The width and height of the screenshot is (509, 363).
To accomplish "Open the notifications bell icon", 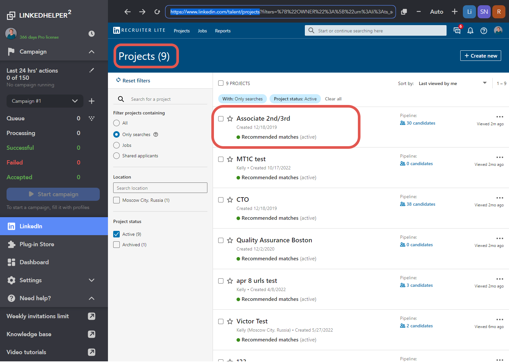I will (x=470, y=31).
